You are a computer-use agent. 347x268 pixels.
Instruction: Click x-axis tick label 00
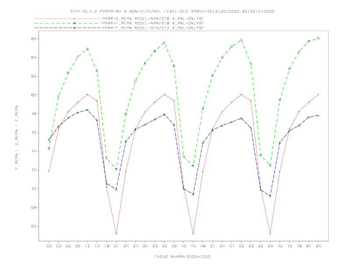tap(49, 246)
